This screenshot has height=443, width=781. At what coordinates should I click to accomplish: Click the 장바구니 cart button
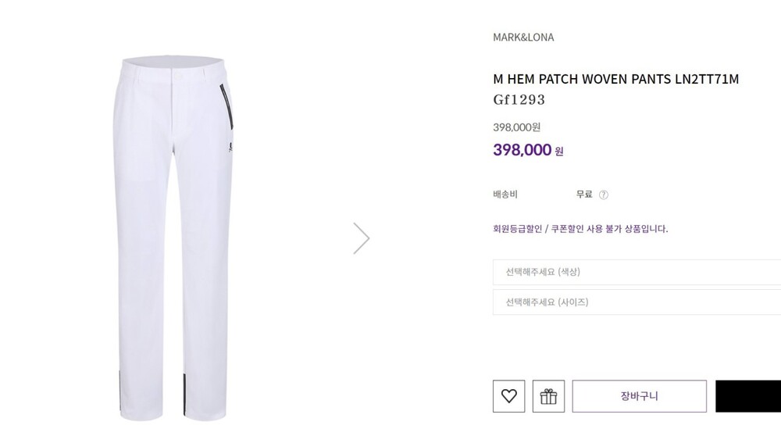[639, 396]
